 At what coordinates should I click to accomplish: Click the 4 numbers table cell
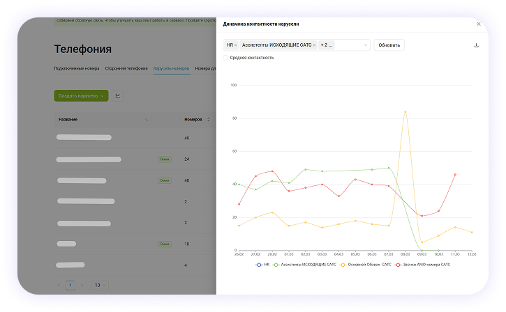tap(186, 265)
